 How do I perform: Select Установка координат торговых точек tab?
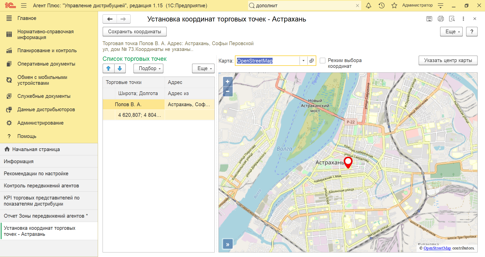49,231
